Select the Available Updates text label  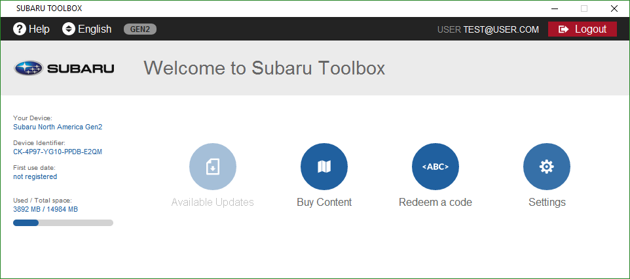(x=213, y=202)
